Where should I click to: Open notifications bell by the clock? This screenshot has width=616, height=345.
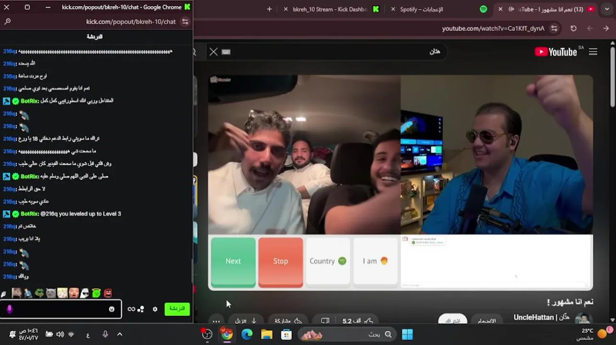12,334
